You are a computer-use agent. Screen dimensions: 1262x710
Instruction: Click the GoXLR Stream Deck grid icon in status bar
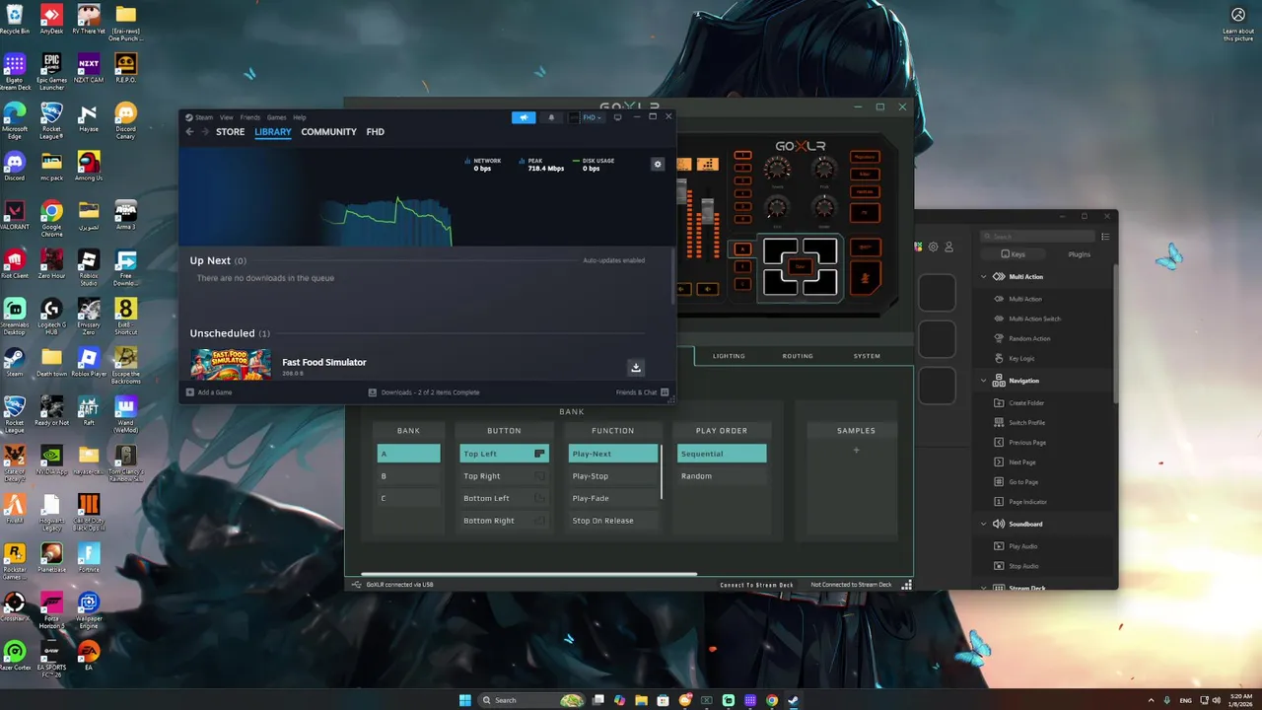point(906,585)
